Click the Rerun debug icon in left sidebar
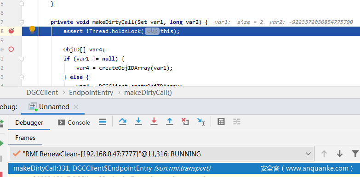Screen dimensions: 360x177 1,123
